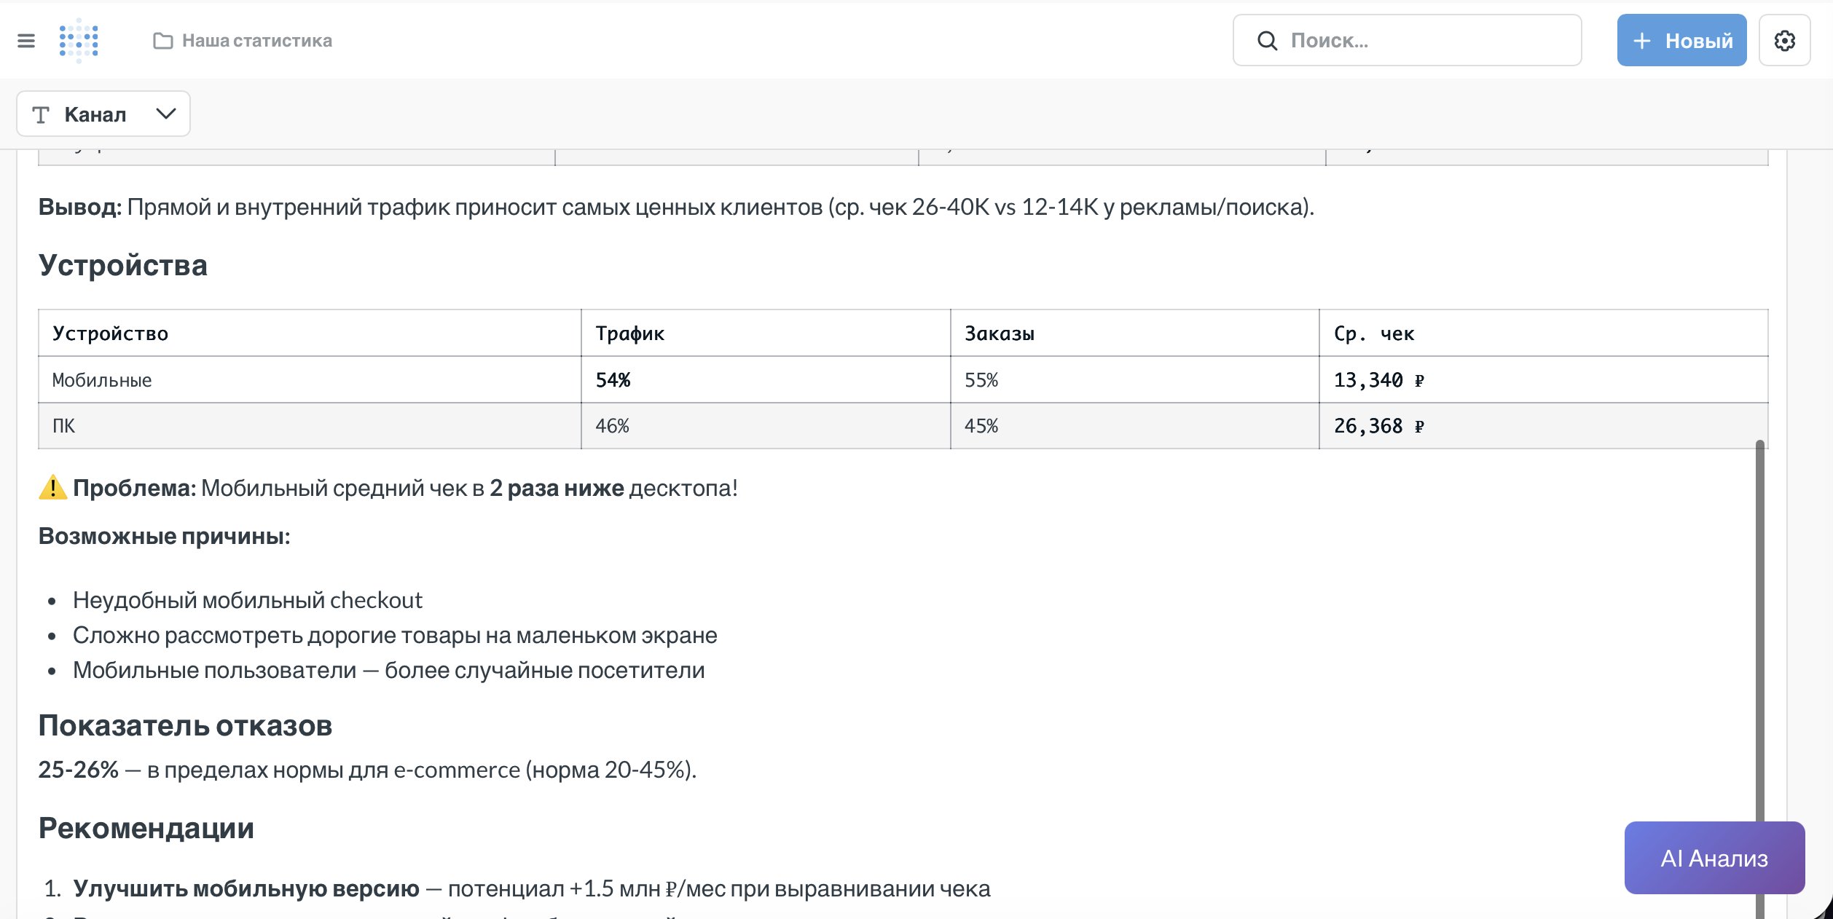Click the folder icon beside Наша статистика
Image resolution: width=1833 pixels, height=919 pixels.
[162, 40]
